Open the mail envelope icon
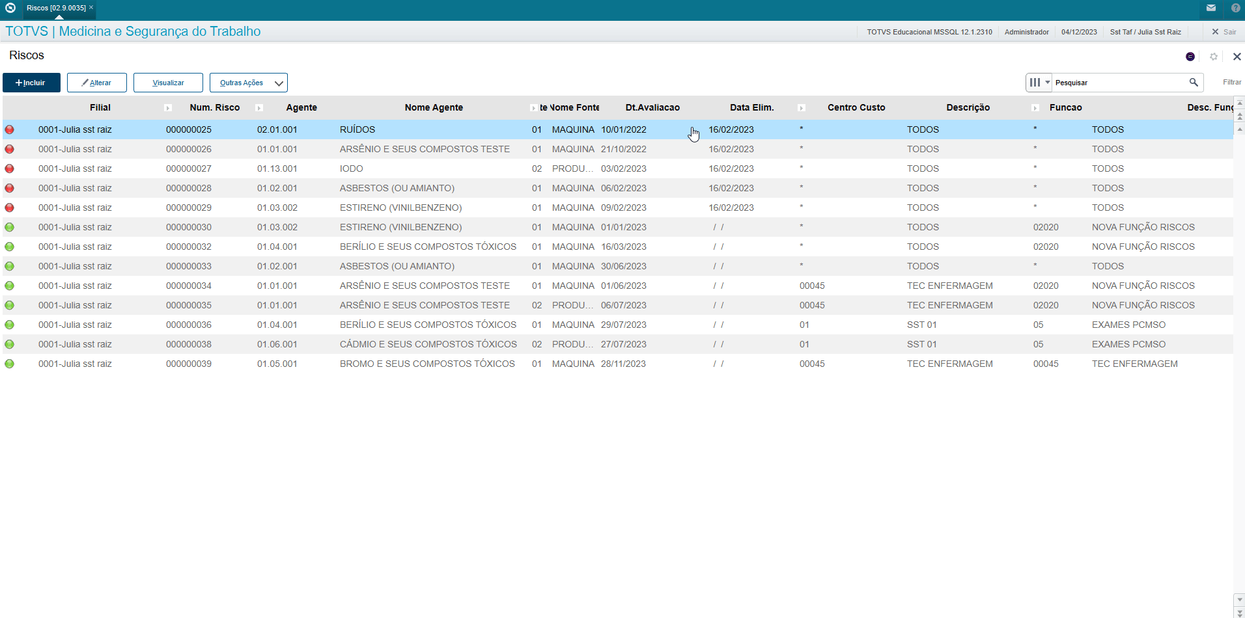Viewport: 1245px width, 618px height. click(x=1210, y=8)
